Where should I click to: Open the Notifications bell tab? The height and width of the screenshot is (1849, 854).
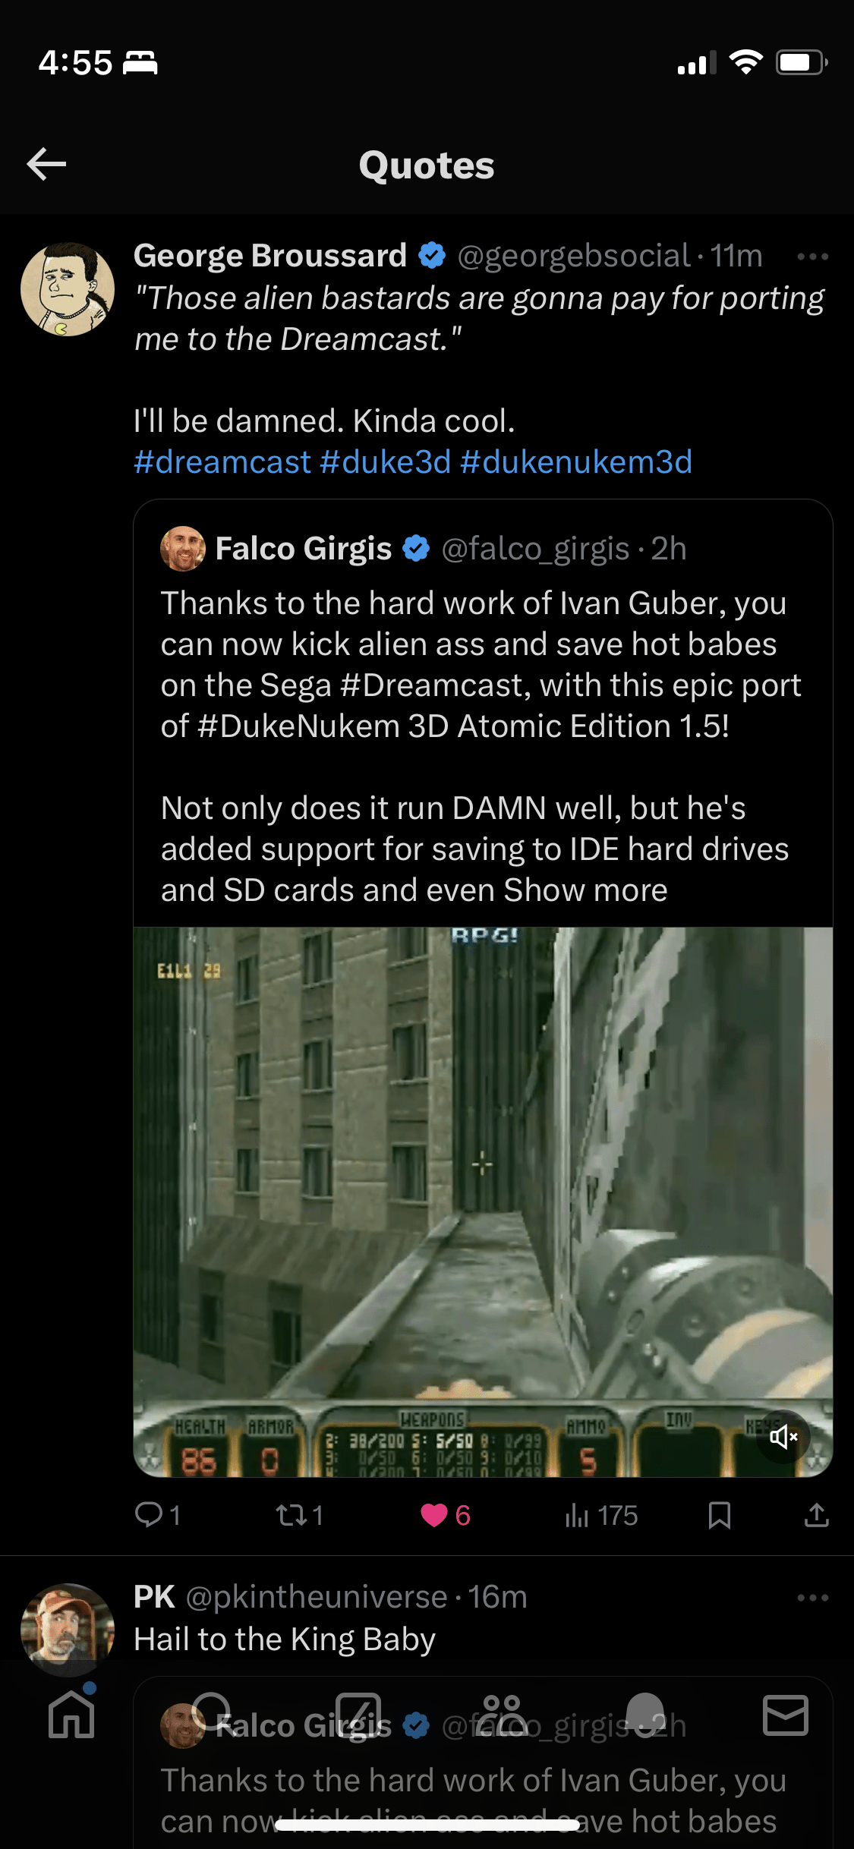pyautogui.click(x=644, y=1715)
